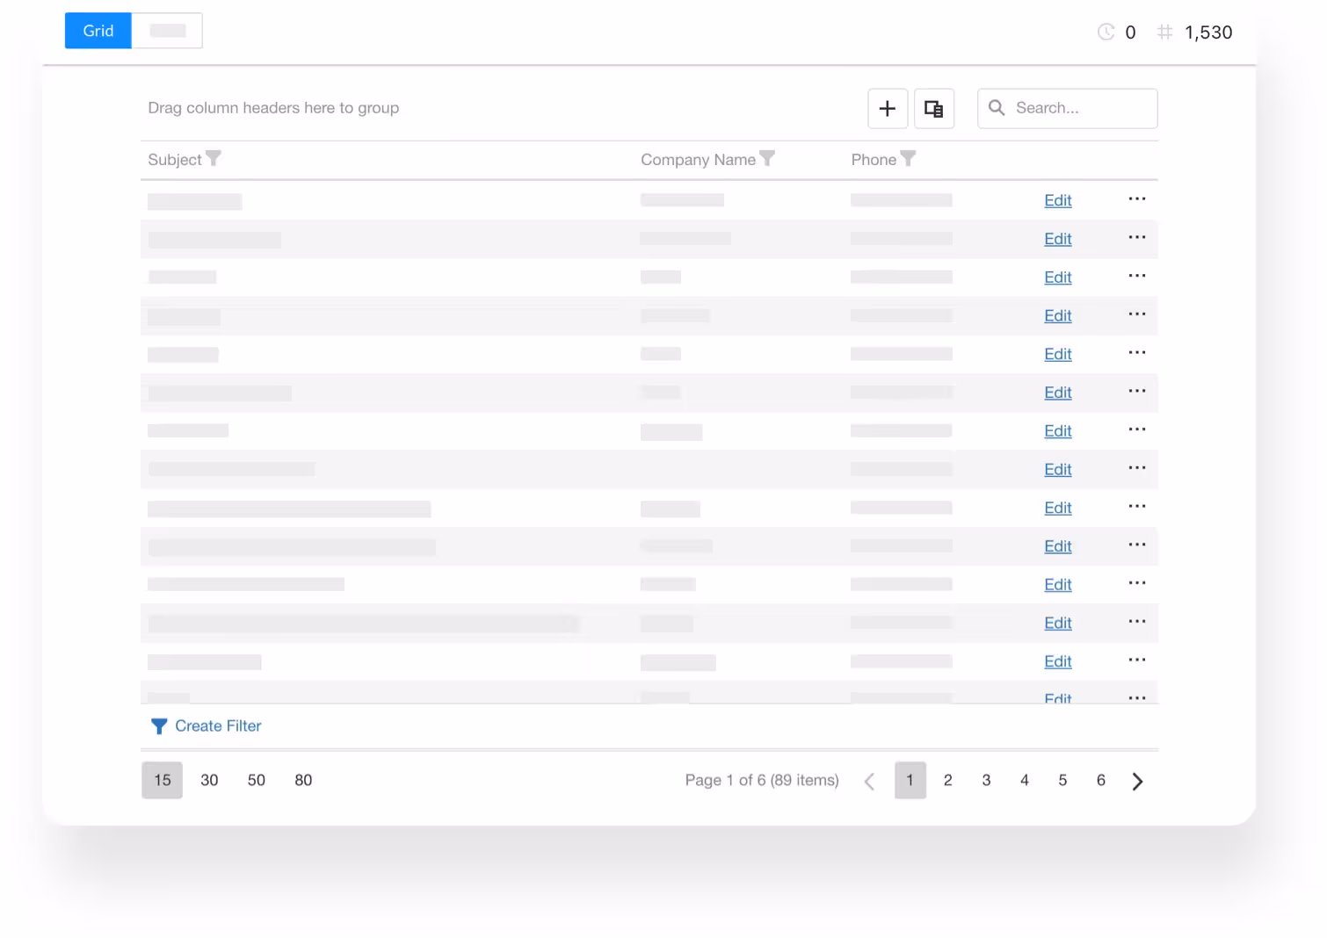1327x938 pixels.
Task: Click Edit link in the first row
Action: [x=1057, y=200]
